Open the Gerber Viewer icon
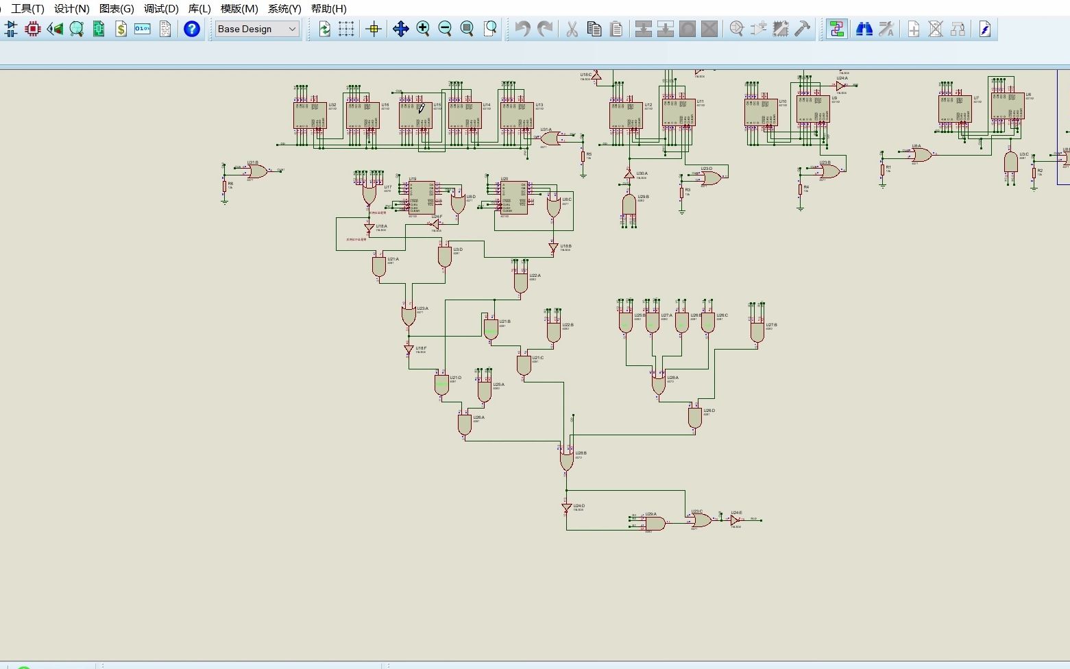 (77, 29)
